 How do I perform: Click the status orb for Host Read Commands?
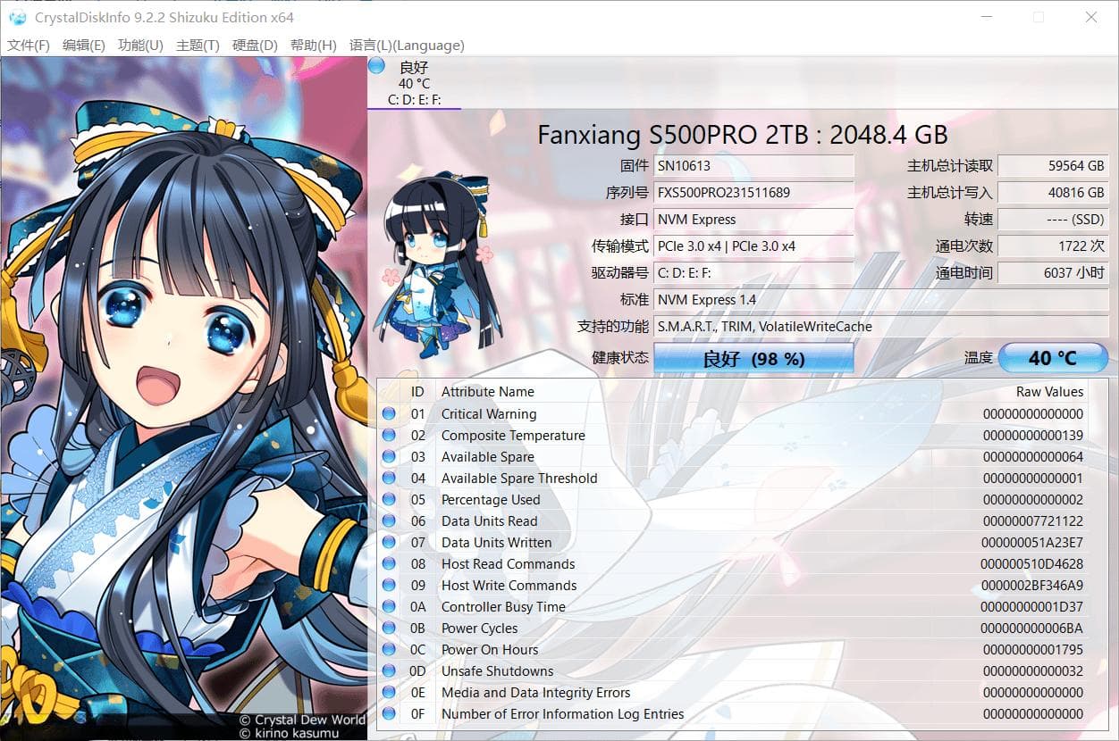click(x=389, y=563)
